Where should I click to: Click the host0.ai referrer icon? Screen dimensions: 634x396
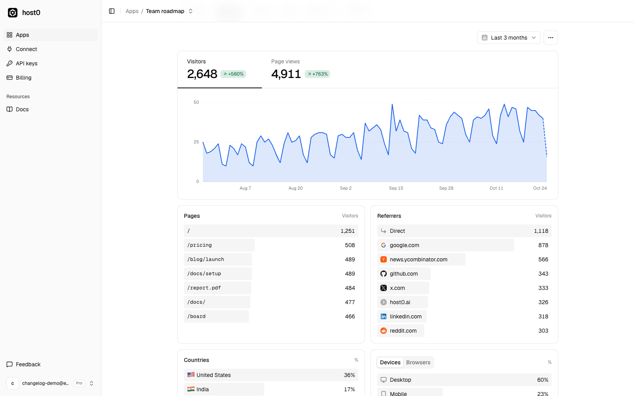point(384,302)
